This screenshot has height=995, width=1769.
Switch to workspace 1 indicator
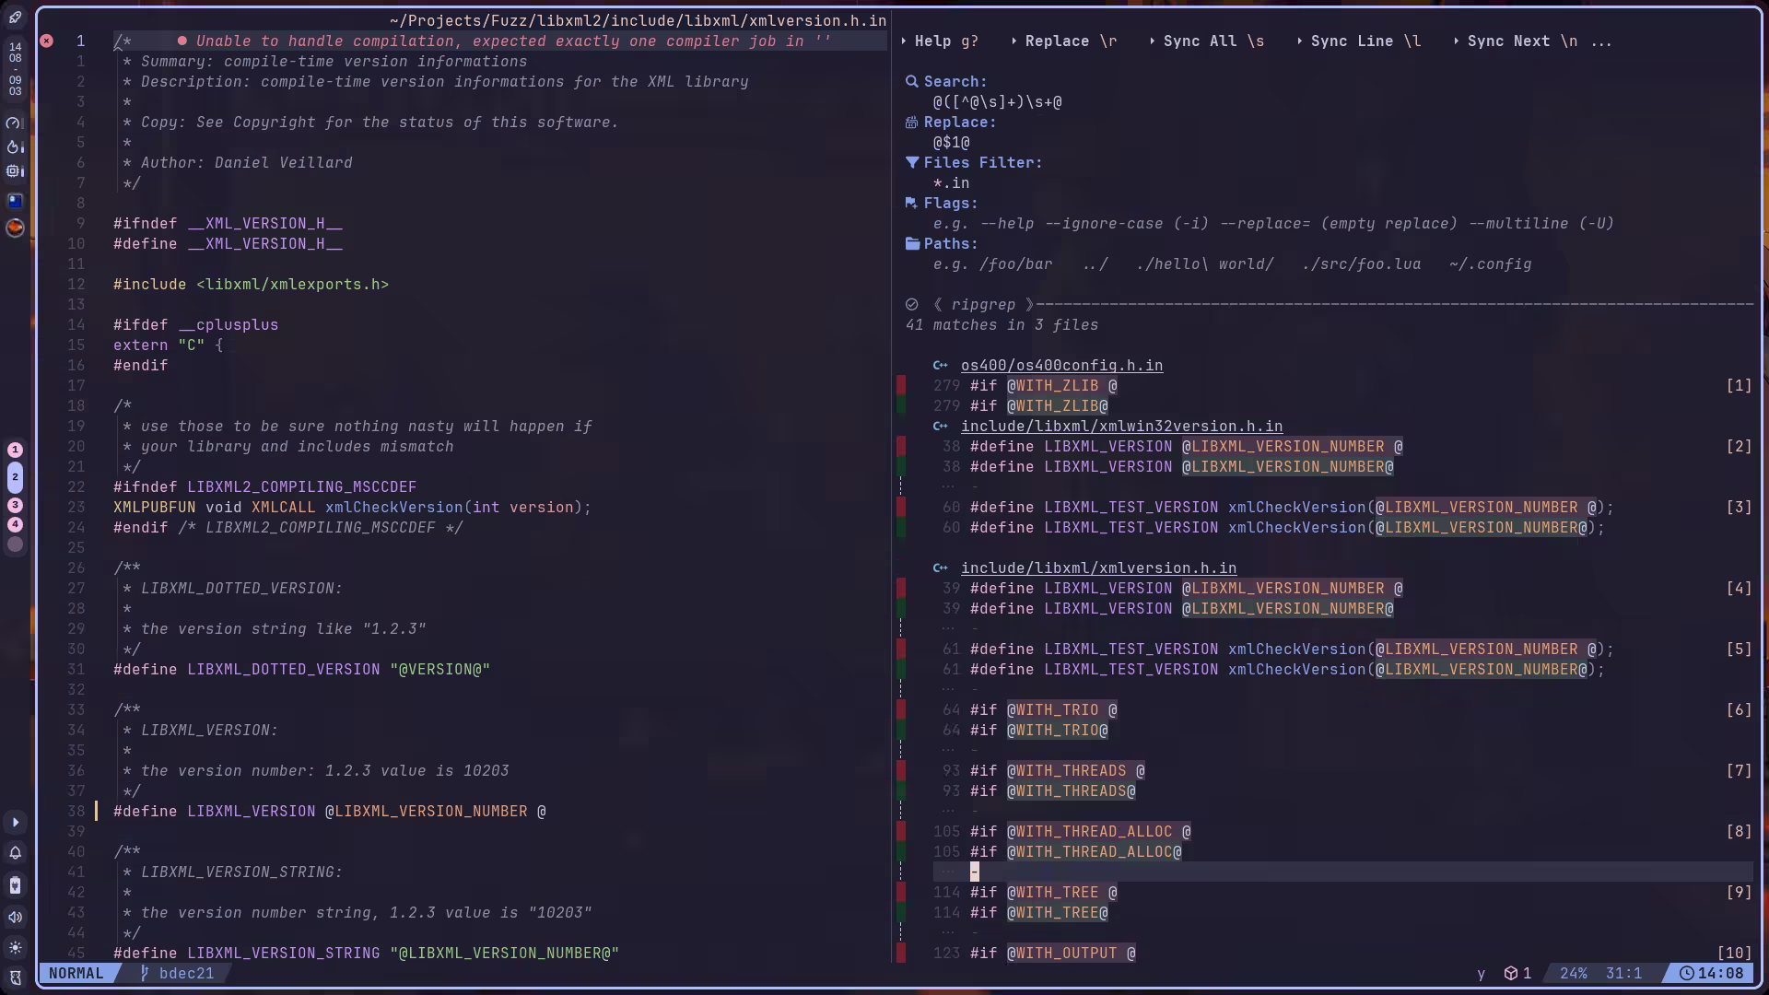point(16,450)
